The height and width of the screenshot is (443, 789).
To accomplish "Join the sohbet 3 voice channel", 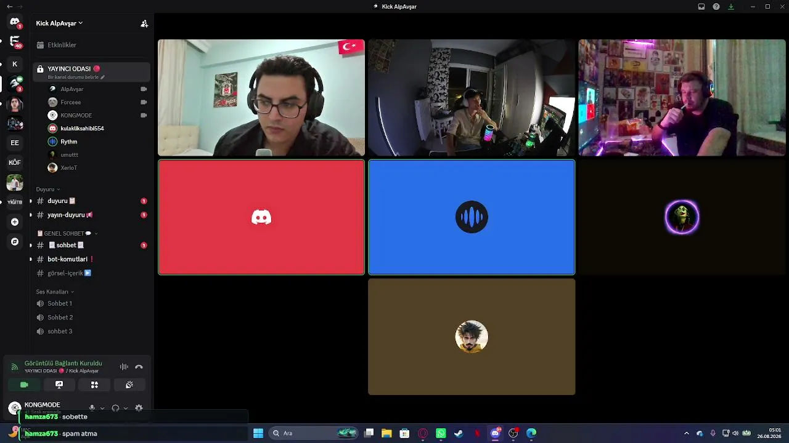I will 91,331.
